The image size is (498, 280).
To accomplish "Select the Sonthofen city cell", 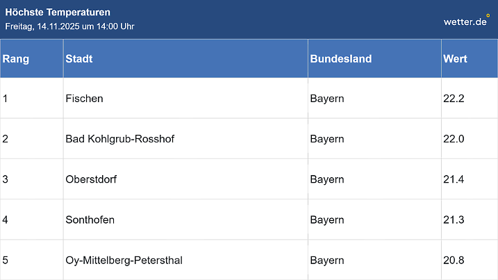I will tap(90, 220).
